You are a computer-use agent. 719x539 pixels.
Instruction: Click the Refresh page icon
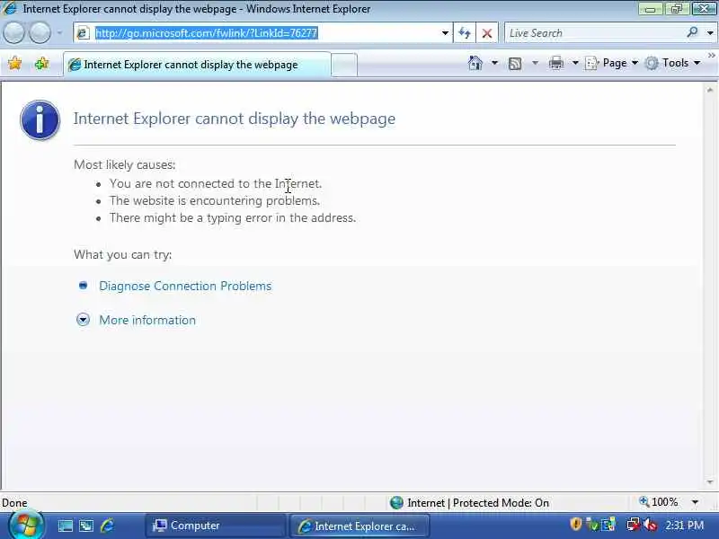point(465,33)
